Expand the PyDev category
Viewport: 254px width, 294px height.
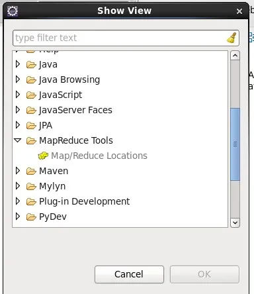tap(18, 217)
